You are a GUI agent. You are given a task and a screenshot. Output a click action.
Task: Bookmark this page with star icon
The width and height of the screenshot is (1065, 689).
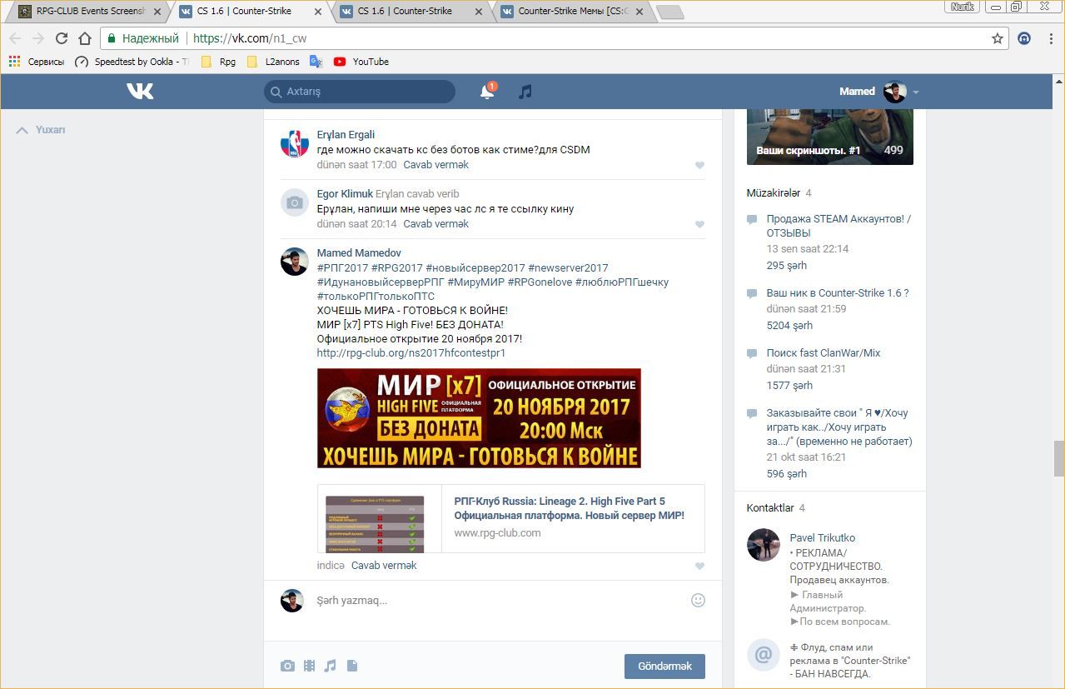(998, 38)
